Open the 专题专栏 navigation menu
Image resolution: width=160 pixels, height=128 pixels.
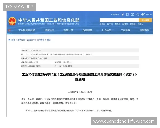tap(145, 30)
